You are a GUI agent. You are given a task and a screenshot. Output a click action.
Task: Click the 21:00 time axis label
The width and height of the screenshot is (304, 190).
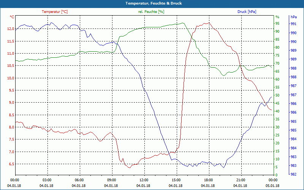pos(241,180)
